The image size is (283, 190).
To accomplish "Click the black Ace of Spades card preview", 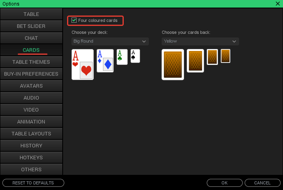I will [x=135, y=56].
